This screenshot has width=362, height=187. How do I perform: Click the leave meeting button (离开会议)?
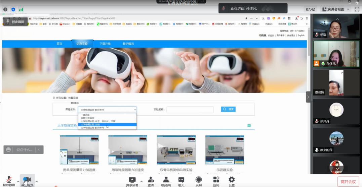(348, 181)
